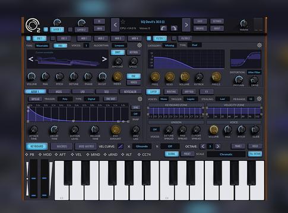Toggle OSC 1 enable square
Viewport: 288px width, 213px height.
point(29,38)
